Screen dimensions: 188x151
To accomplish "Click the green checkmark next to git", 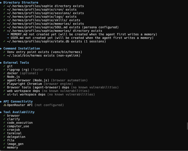I will point(4,66).
